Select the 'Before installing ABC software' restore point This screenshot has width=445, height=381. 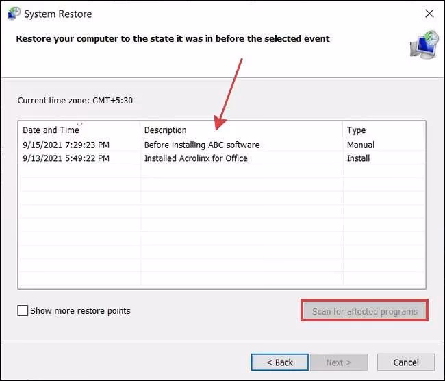pos(202,145)
